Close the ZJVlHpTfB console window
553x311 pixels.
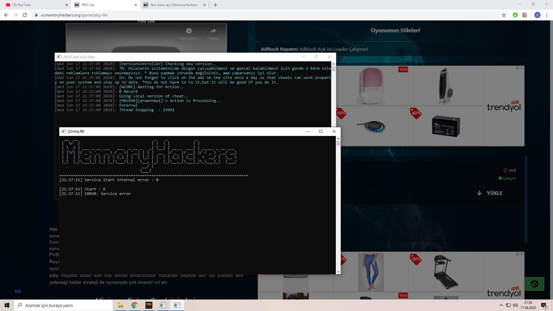(x=334, y=131)
